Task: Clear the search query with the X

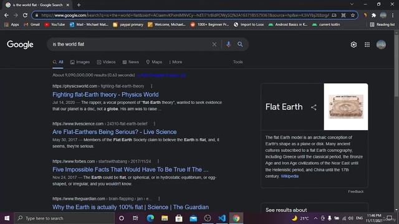Action: coord(214,44)
